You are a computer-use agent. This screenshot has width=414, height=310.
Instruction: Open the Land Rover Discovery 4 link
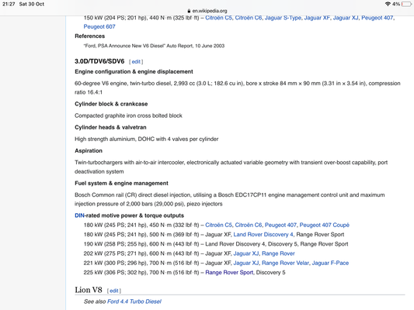click(263, 234)
